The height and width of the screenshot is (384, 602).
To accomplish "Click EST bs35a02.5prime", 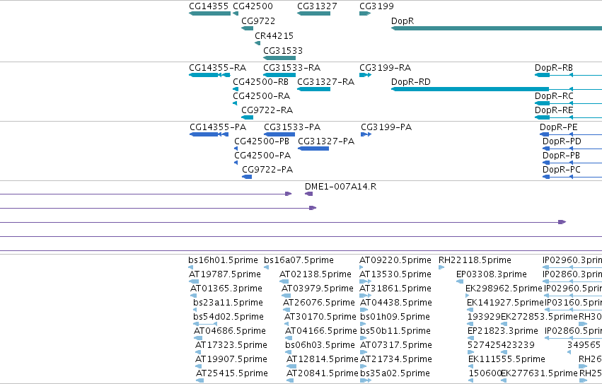I will click(x=366, y=380).
